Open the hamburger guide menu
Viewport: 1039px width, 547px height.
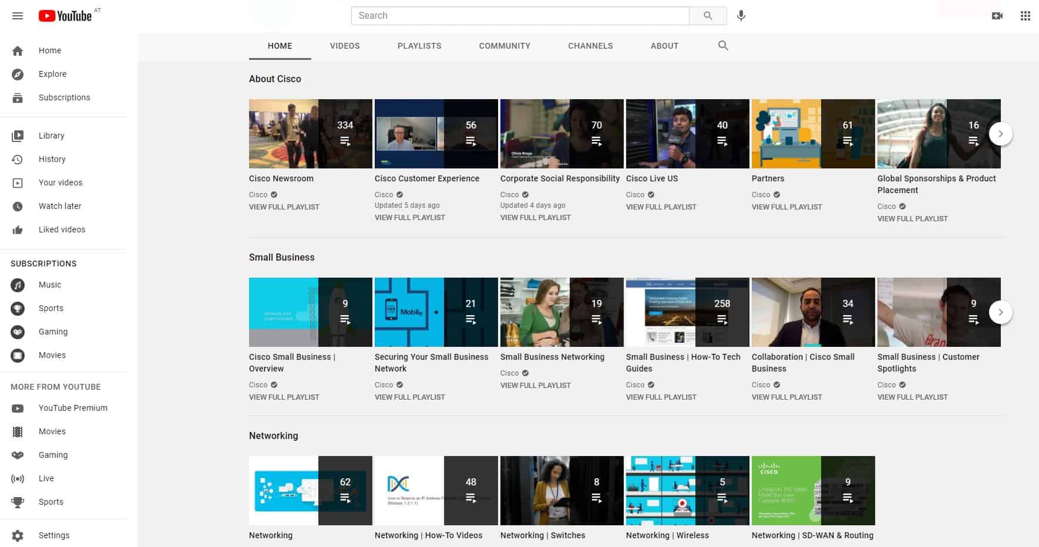[18, 16]
